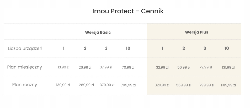Viewport: 250px width, 108px height.
Task: Select the 1319,99 zł yearly price
Action: (228, 85)
